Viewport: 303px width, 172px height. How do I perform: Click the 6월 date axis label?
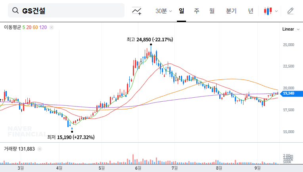coord(138,168)
